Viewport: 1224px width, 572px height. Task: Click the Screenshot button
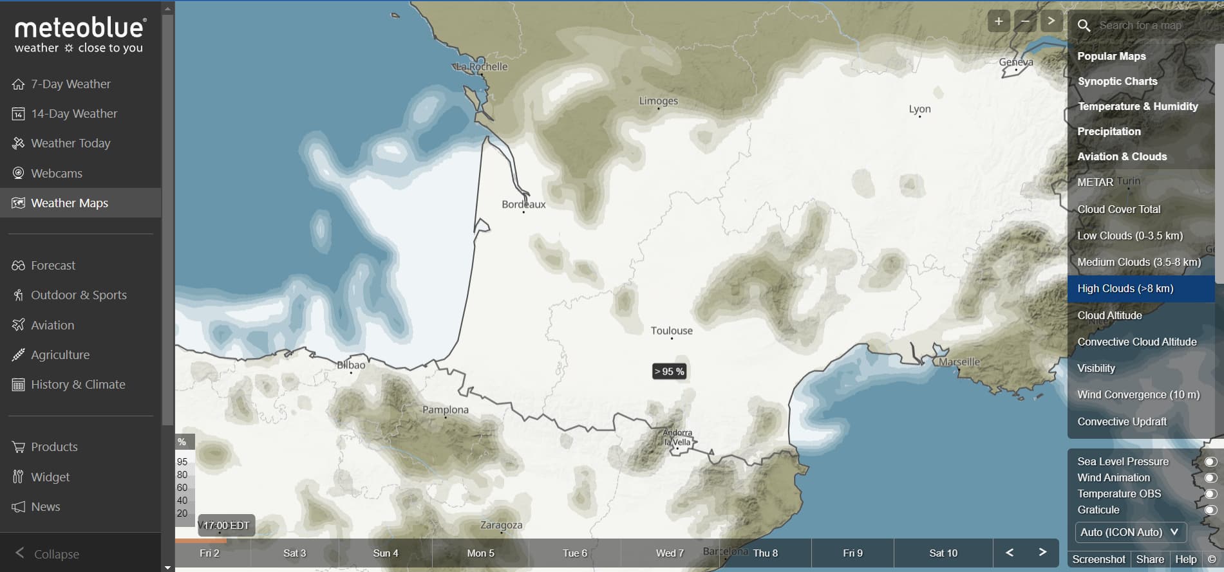click(1098, 559)
